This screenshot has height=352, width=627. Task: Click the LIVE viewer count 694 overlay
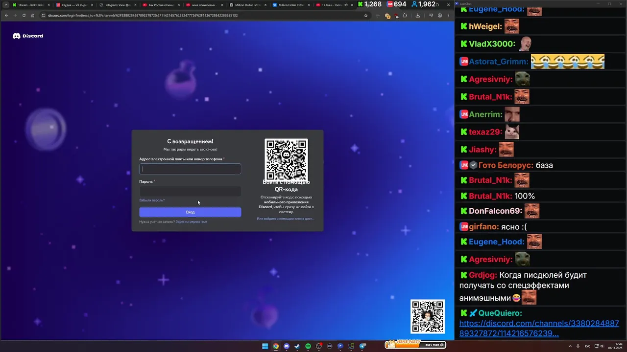coord(396,4)
